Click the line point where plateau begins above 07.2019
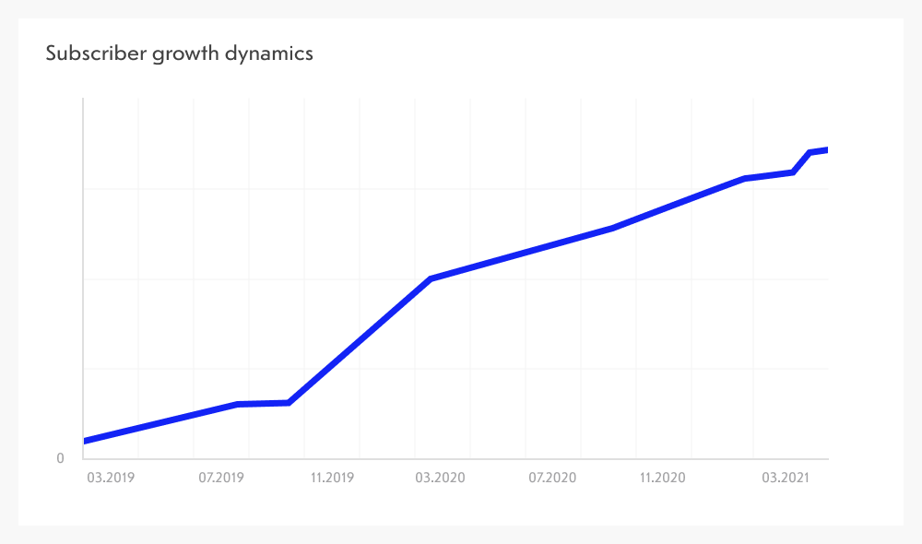This screenshot has height=544, width=922. 238,405
